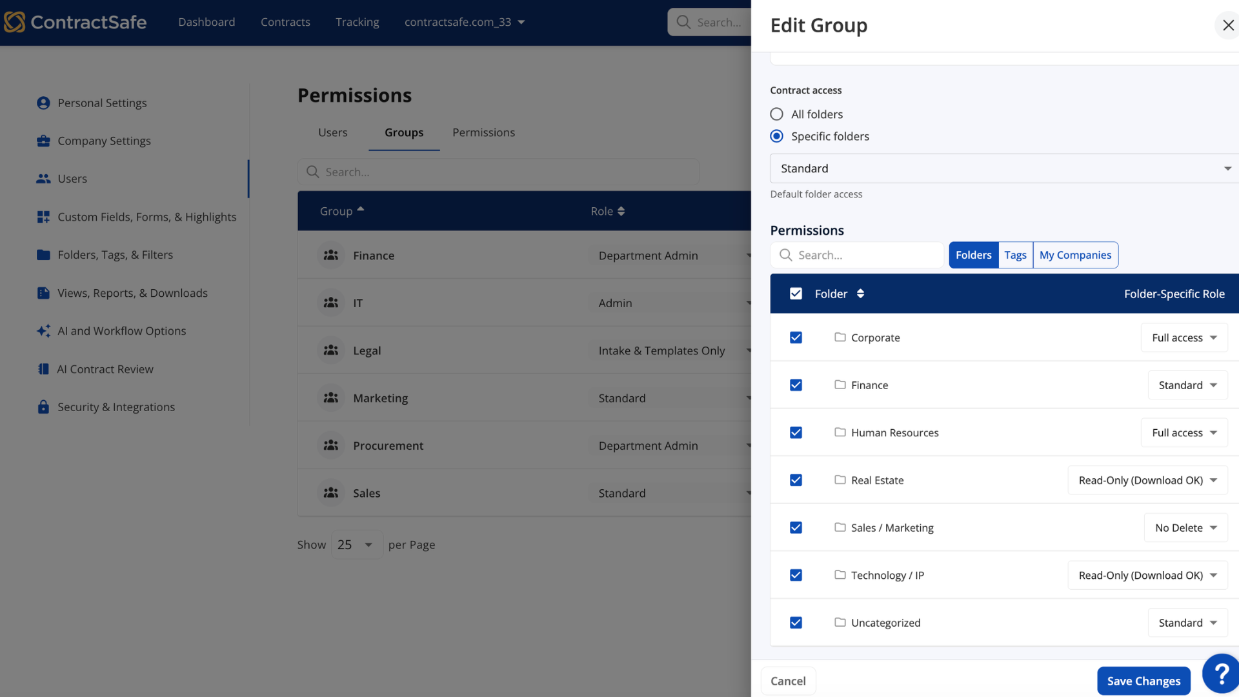Open Personal Settings person icon

(43, 103)
